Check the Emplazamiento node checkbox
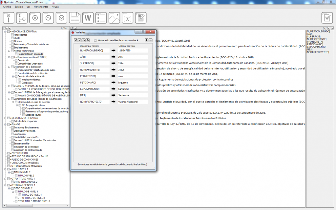 [12, 48]
